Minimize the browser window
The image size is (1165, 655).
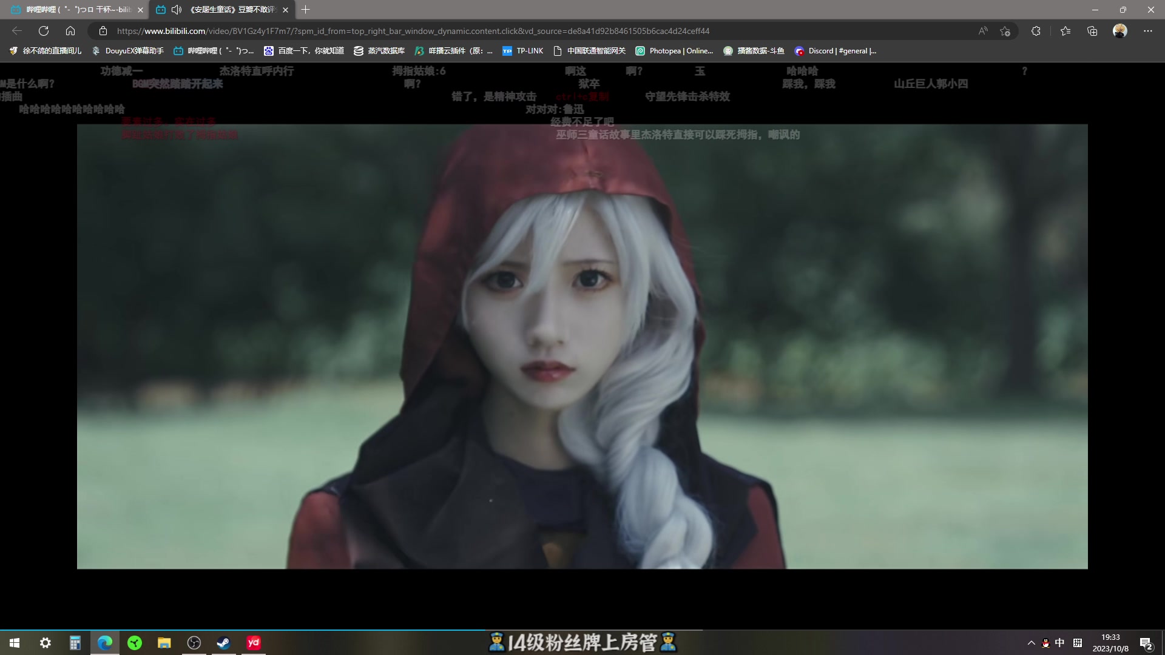(1095, 10)
